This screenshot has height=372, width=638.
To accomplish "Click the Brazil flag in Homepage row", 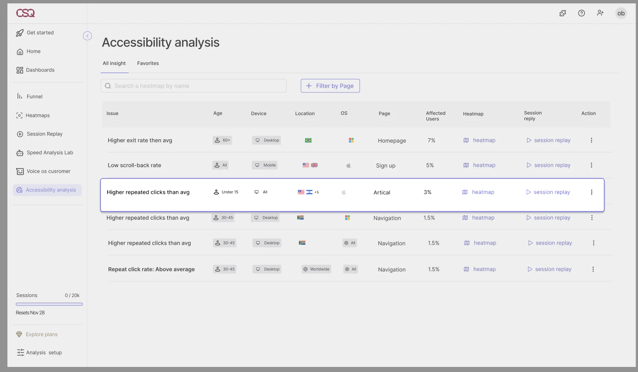I will pos(308,140).
